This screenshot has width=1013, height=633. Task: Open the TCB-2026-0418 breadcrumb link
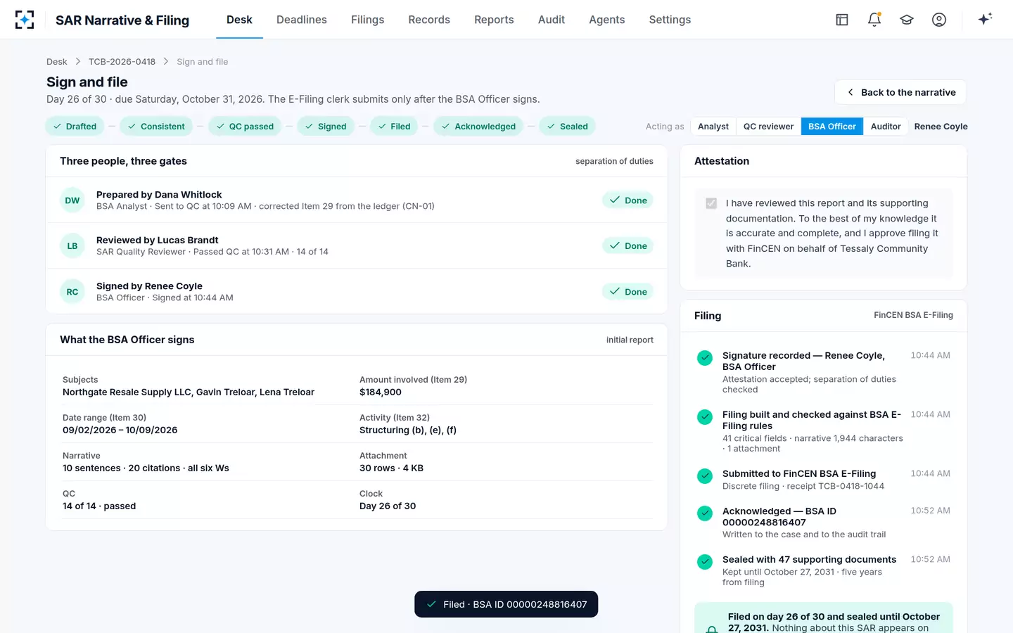coord(122,62)
